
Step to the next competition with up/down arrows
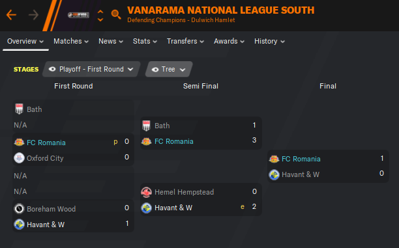click(x=100, y=20)
